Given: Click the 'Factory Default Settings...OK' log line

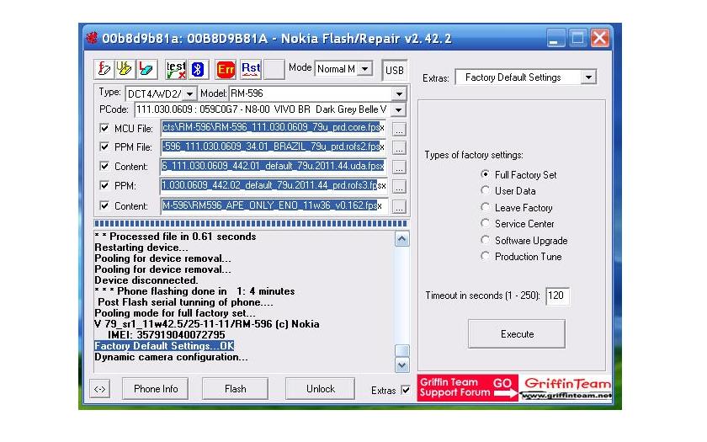Looking at the screenshot, I should point(164,346).
